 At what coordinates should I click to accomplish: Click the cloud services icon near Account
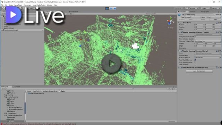pos(186,8)
